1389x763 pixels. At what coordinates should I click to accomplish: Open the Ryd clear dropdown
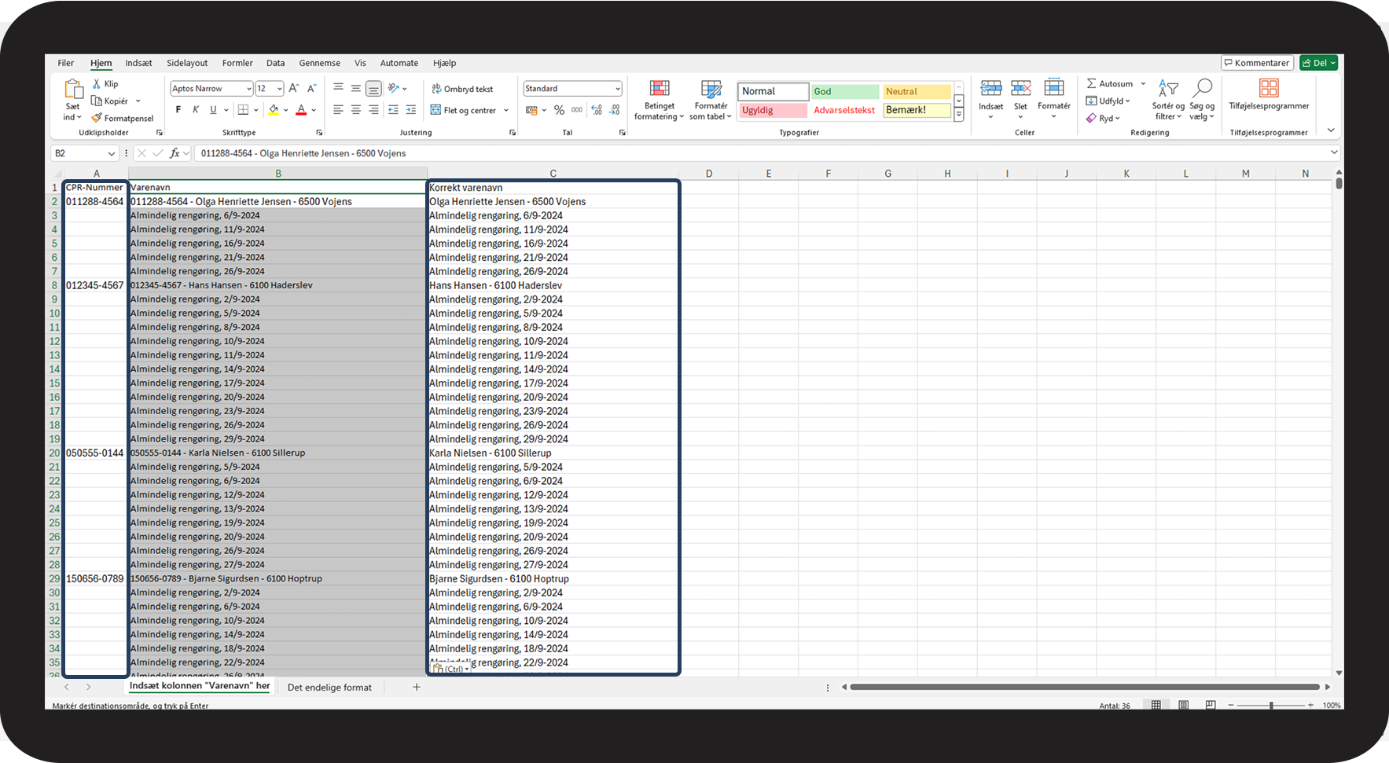[x=1103, y=118]
